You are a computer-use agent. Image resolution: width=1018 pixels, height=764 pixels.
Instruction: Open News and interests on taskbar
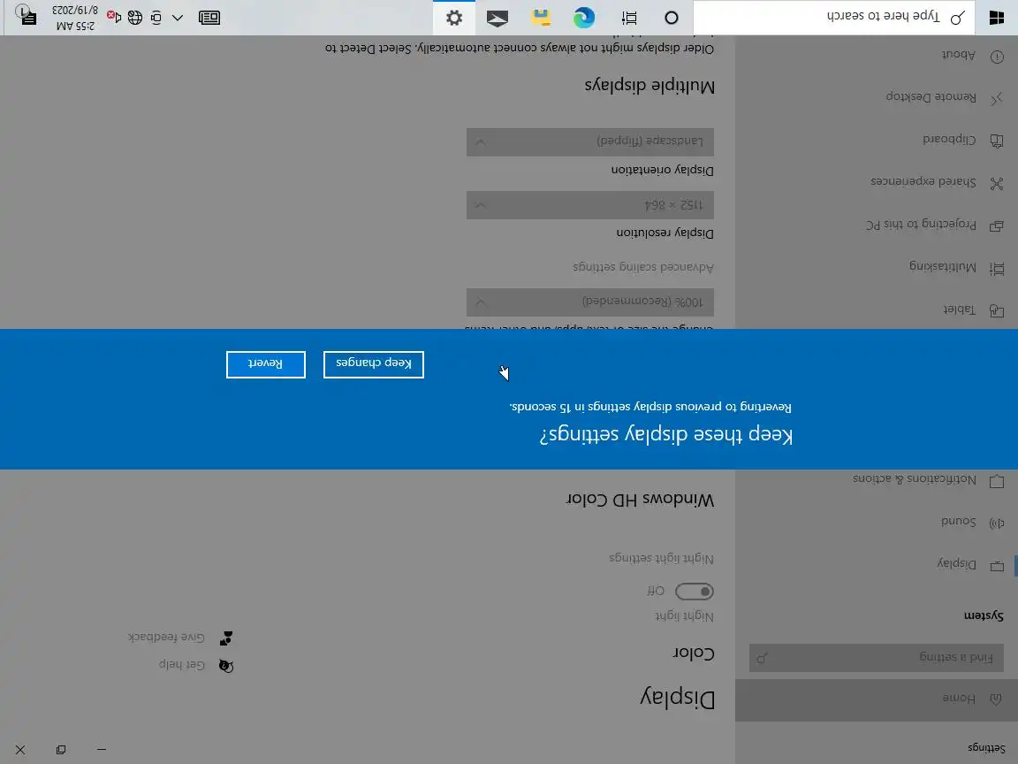coord(209,18)
